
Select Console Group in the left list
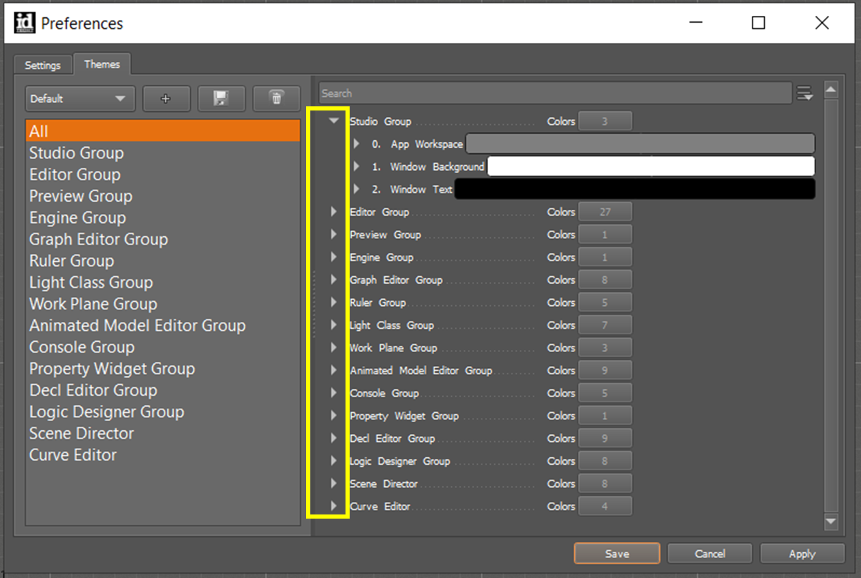coord(163,347)
